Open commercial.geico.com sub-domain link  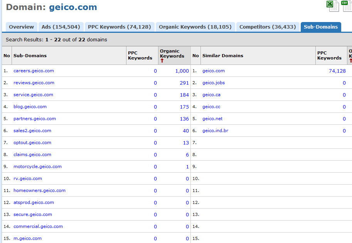click(x=38, y=226)
